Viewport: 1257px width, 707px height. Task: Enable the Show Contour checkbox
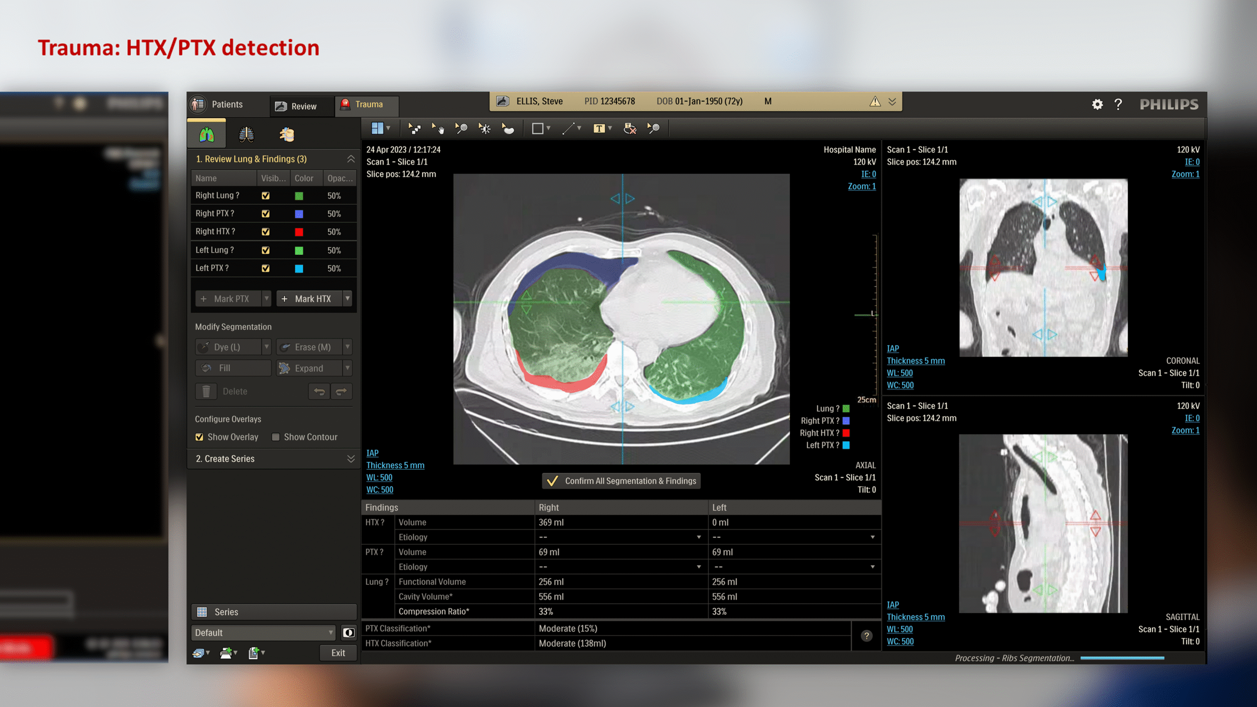click(276, 437)
